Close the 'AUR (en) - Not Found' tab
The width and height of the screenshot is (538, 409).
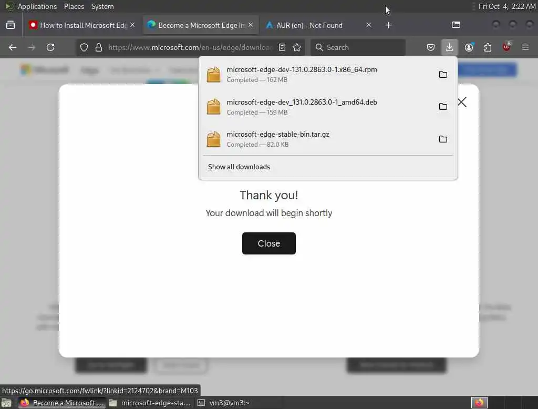(368, 25)
